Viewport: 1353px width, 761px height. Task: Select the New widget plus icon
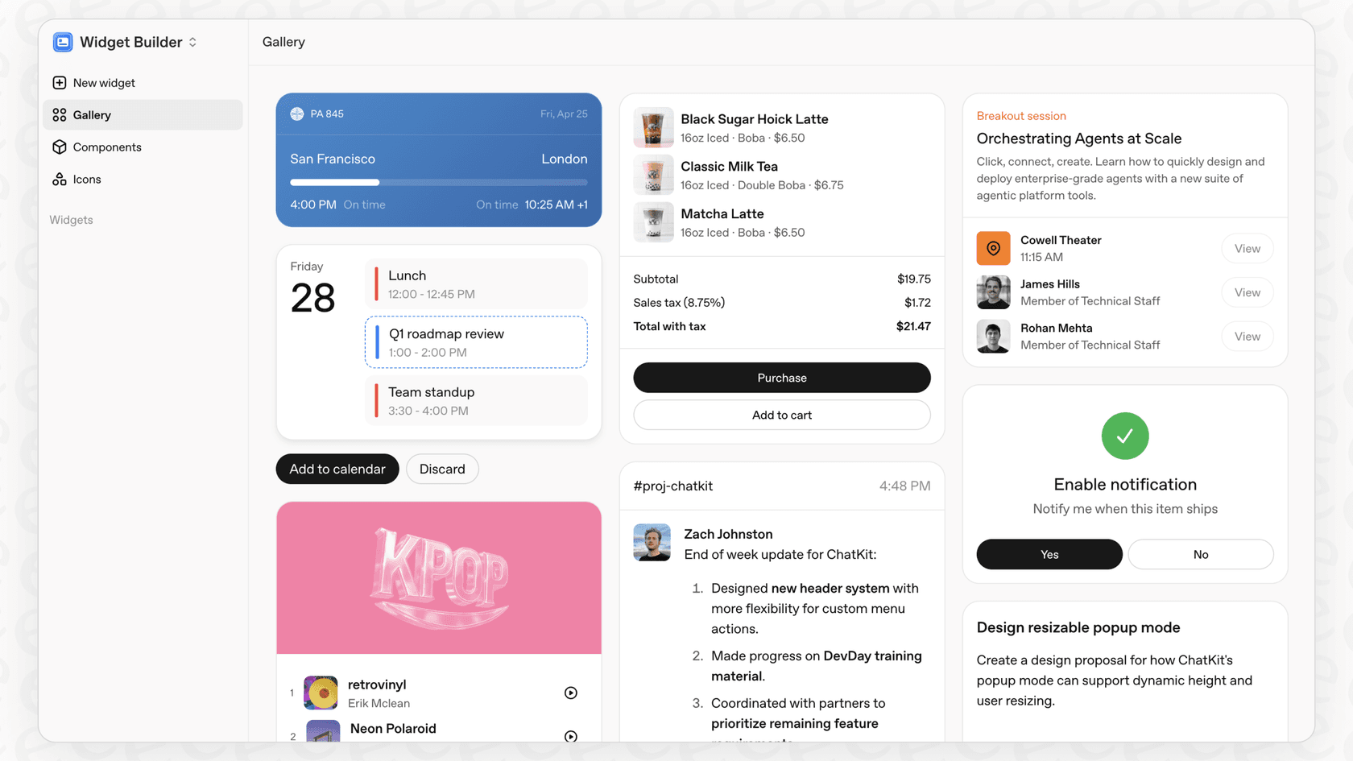coord(59,82)
